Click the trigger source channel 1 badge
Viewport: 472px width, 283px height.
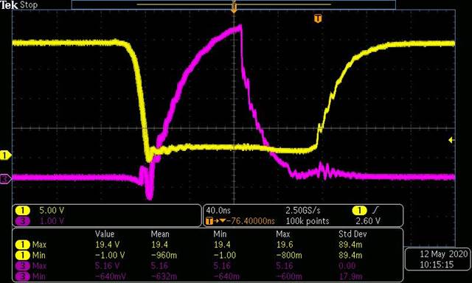(x=359, y=210)
